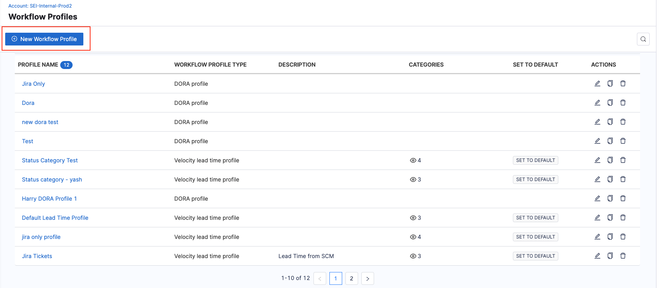This screenshot has height=288, width=672.
Task: Delete the new dora test profile
Action: [623, 122]
